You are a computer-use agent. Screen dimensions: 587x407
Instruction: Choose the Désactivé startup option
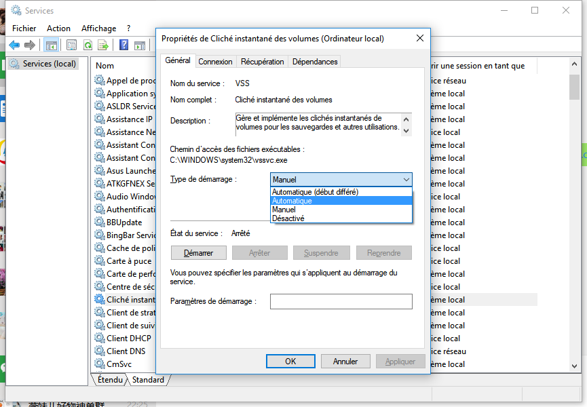(x=341, y=218)
